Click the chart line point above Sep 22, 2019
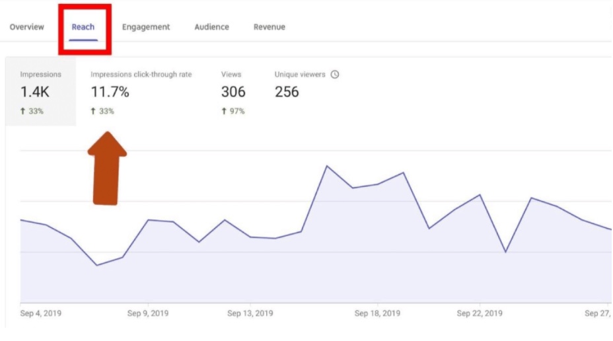The width and height of the screenshot is (613, 341). coord(480,195)
